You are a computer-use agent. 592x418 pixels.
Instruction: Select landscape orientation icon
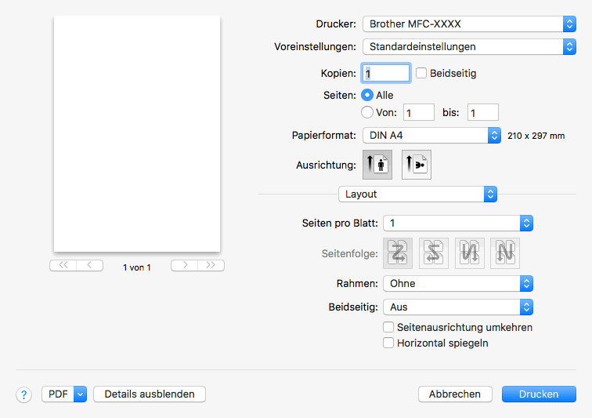[417, 165]
